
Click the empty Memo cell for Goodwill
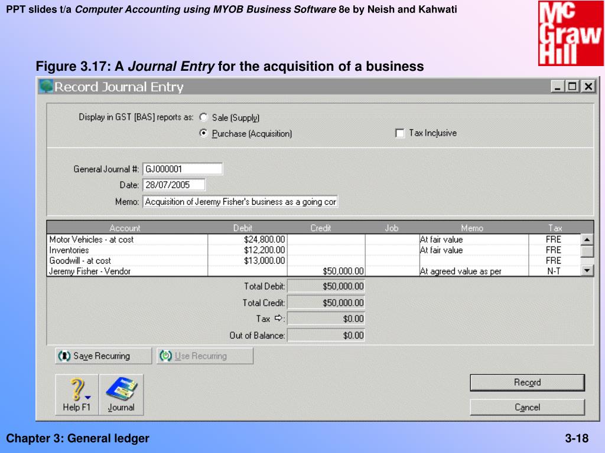474,260
